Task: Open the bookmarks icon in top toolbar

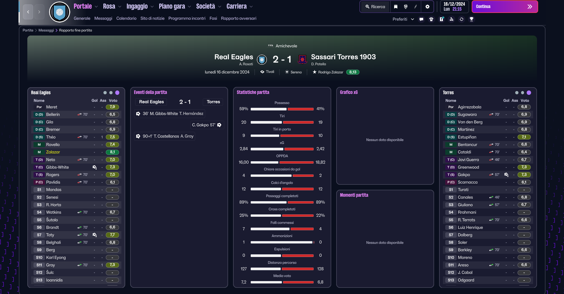Action: point(396,6)
